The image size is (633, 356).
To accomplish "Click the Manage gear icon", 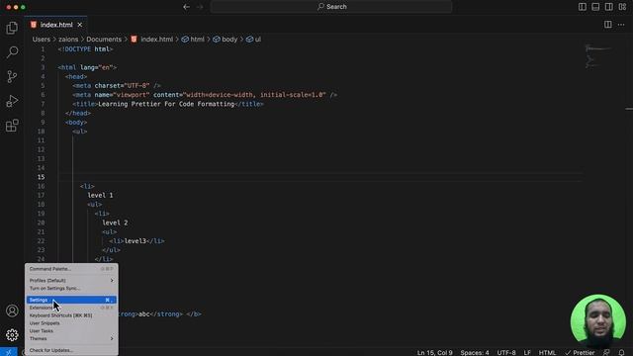I will coord(12,335).
